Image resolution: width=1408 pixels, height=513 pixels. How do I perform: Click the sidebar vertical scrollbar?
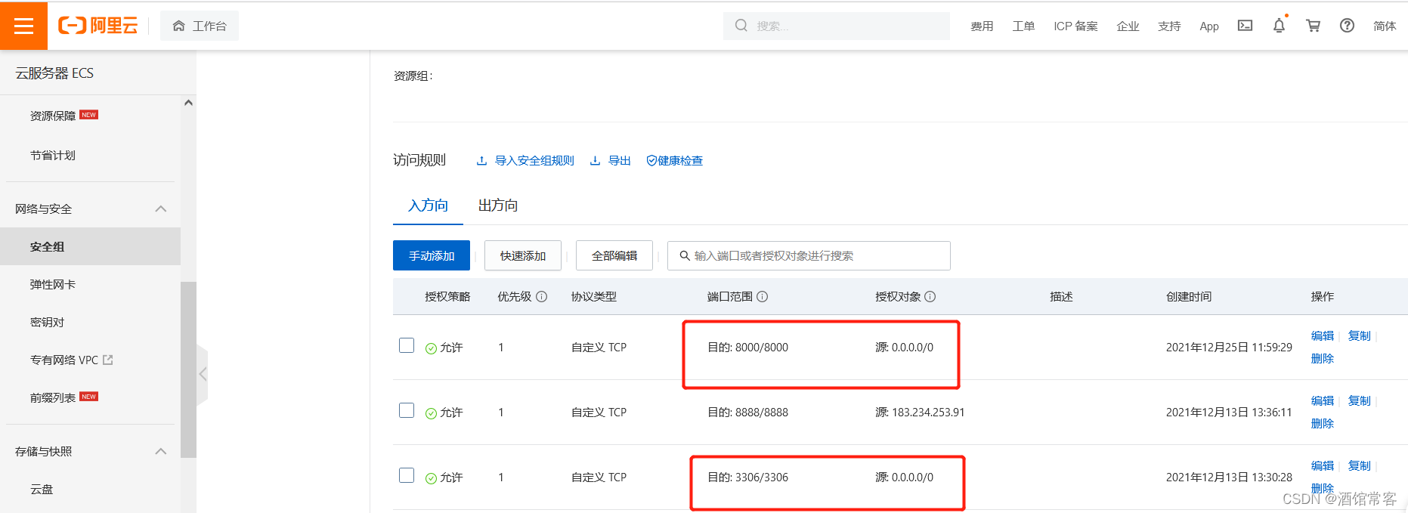[x=188, y=369]
